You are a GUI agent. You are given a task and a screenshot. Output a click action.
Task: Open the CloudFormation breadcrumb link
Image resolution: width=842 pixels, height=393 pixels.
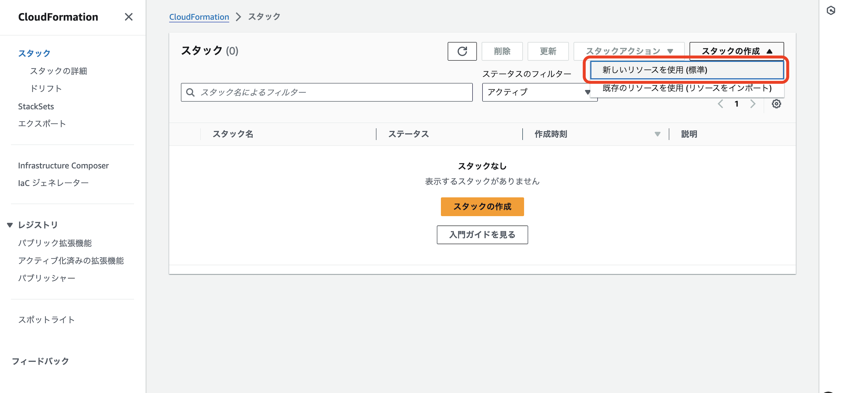[199, 16]
